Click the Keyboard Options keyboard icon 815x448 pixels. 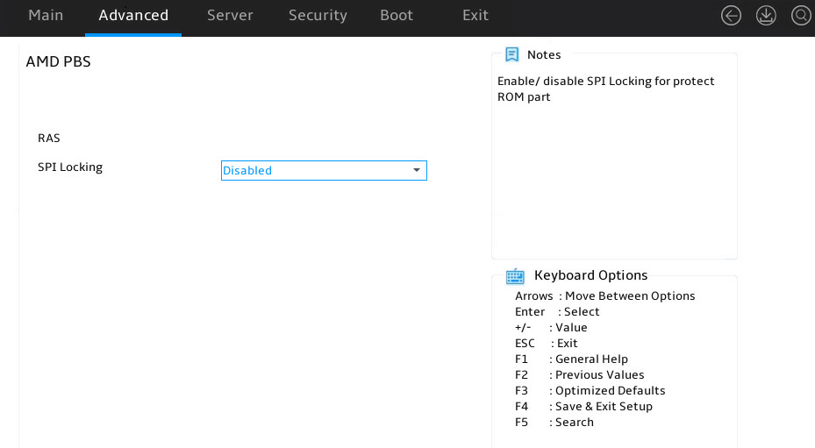pos(515,276)
